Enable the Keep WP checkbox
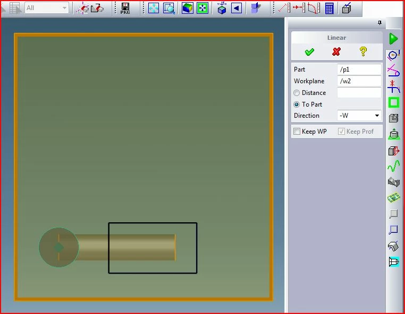This screenshot has width=405, height=314. (297, 132)
